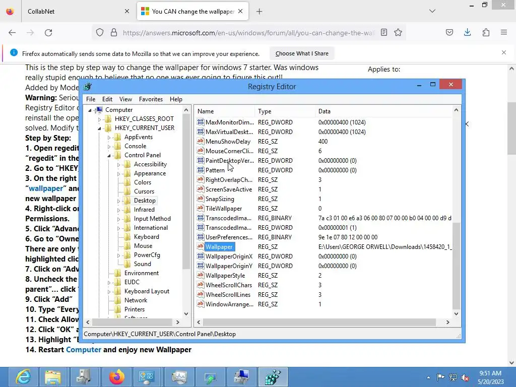Viewport: 516px width, 387px height.
Task: Open Internet Explorer from the taskbar
Action: click(x=23, y=377)
